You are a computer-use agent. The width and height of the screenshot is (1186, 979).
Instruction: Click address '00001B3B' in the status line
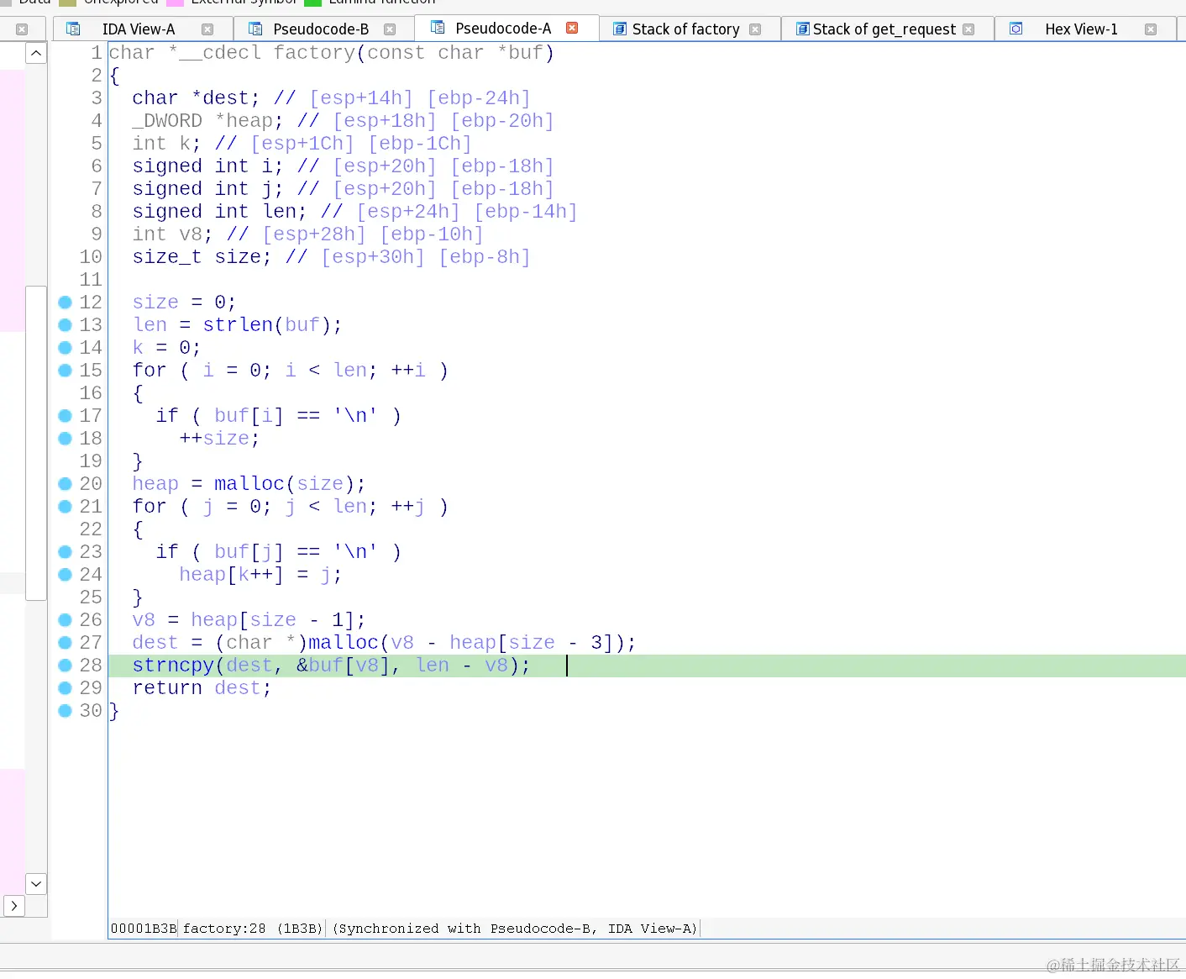pyautogui.click(x=144, y=929)
